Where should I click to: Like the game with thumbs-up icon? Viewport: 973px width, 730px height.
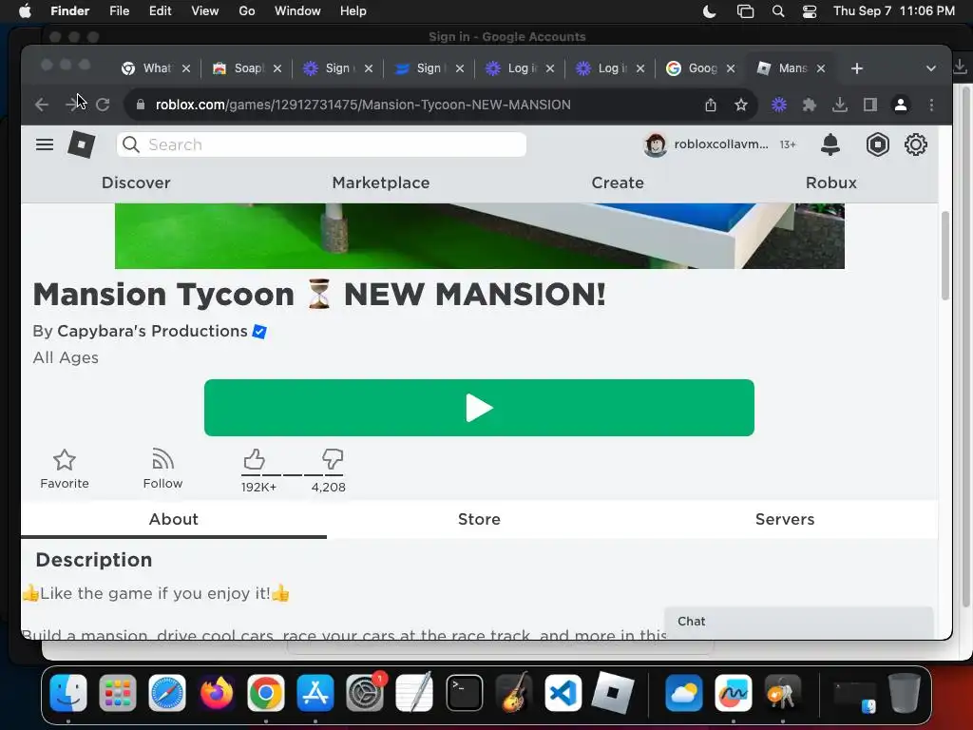pos(254,459)
